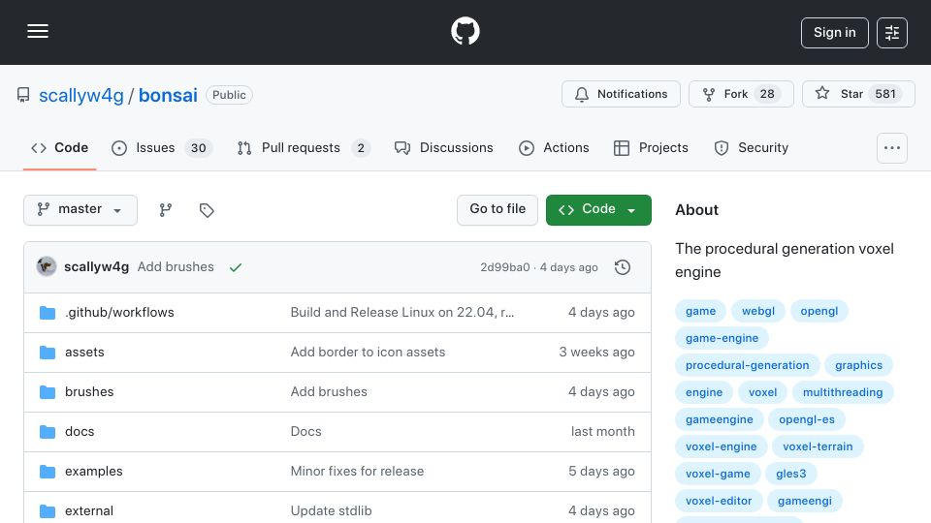
Task: Open the external folder
Action: coord(89,511)
